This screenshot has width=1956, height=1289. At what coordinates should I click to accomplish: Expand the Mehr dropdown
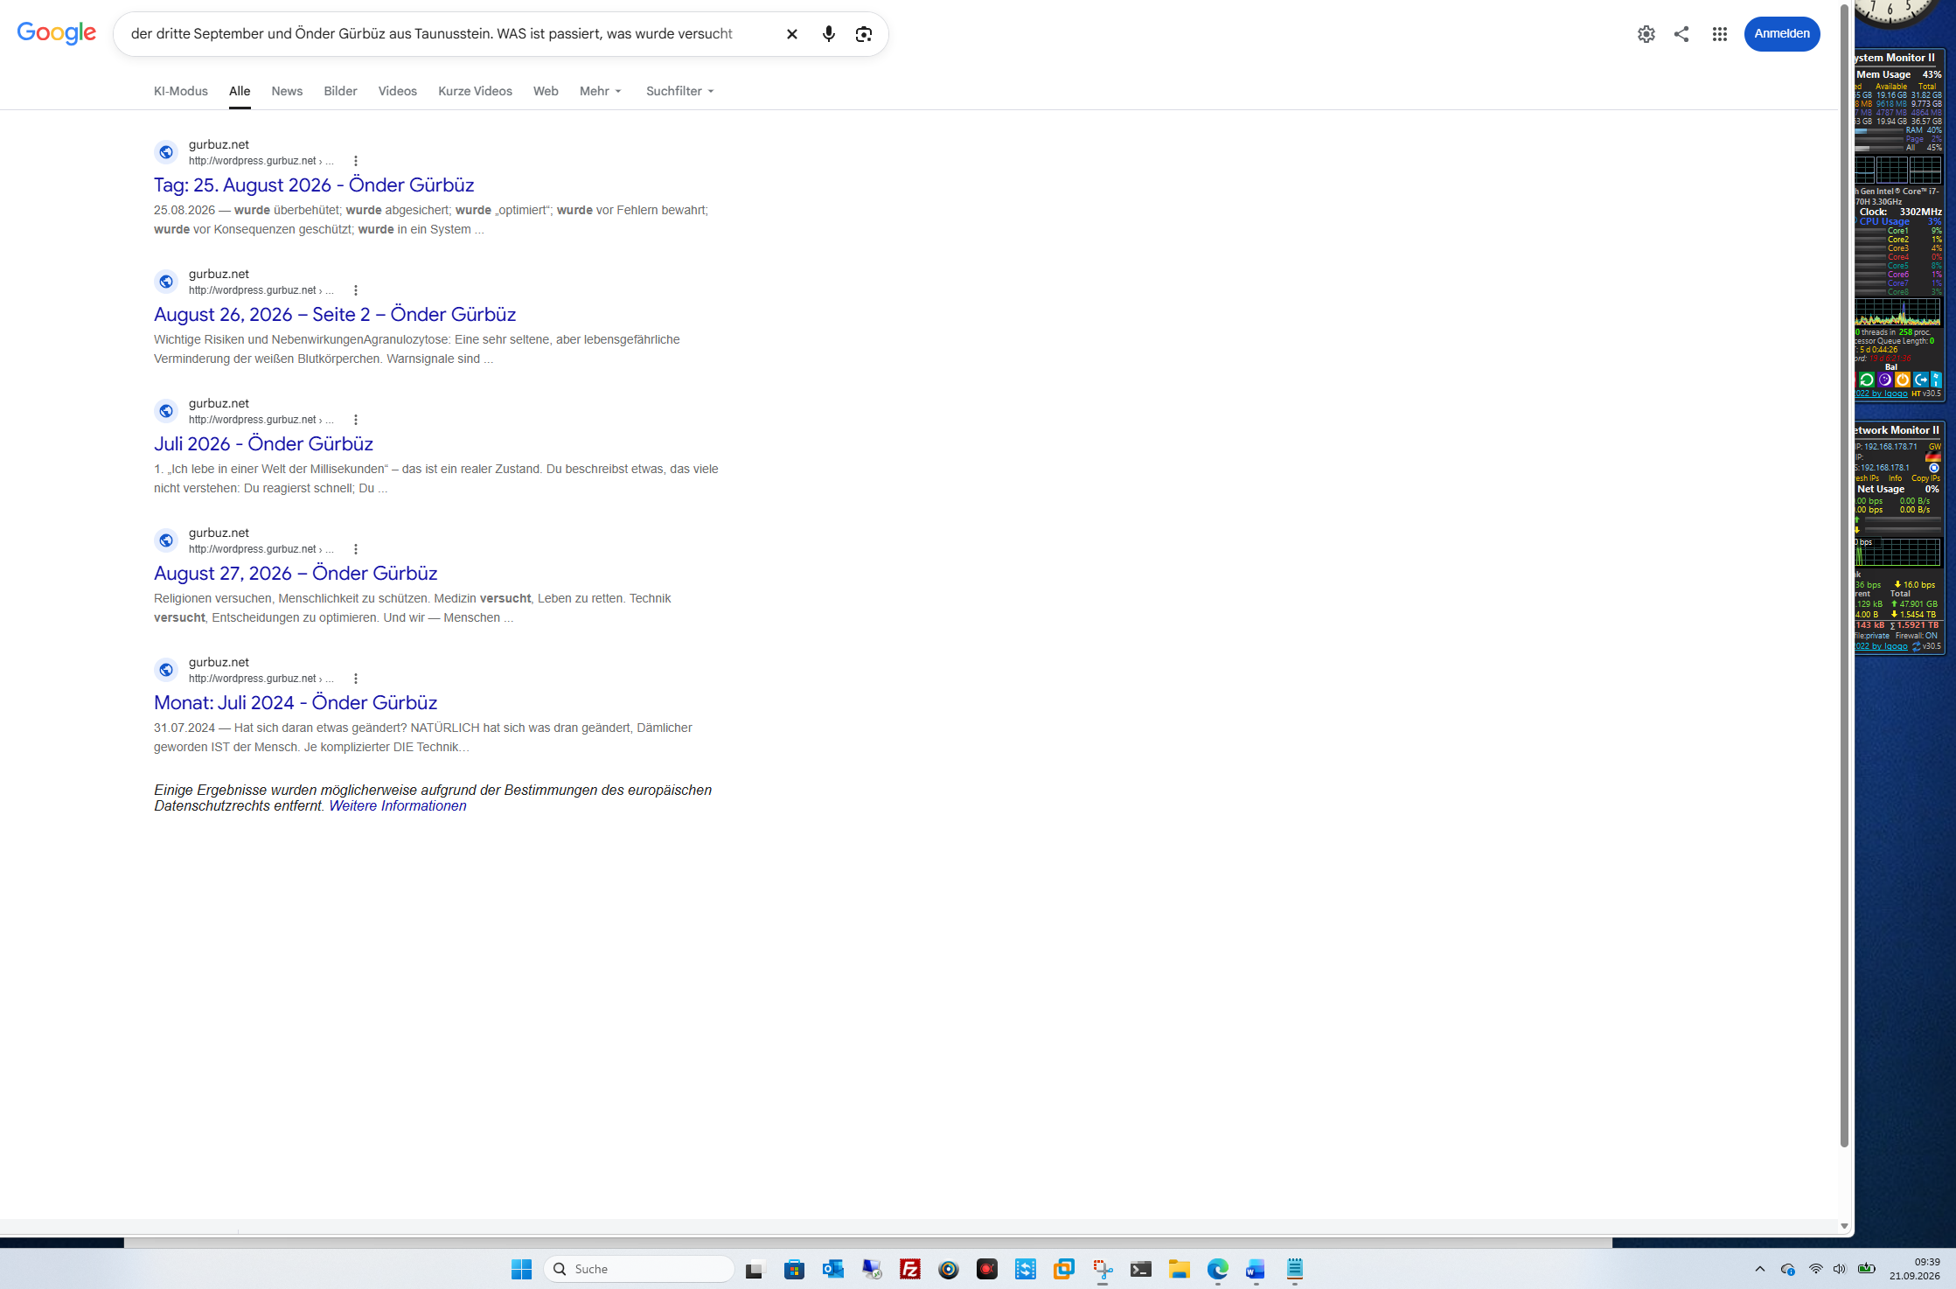click(x=601, y=91)
